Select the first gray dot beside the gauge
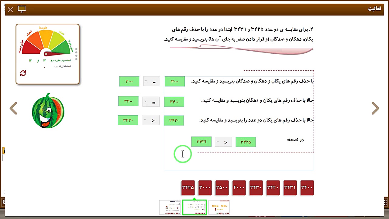389x219 pixels. [x=76, y=49]
